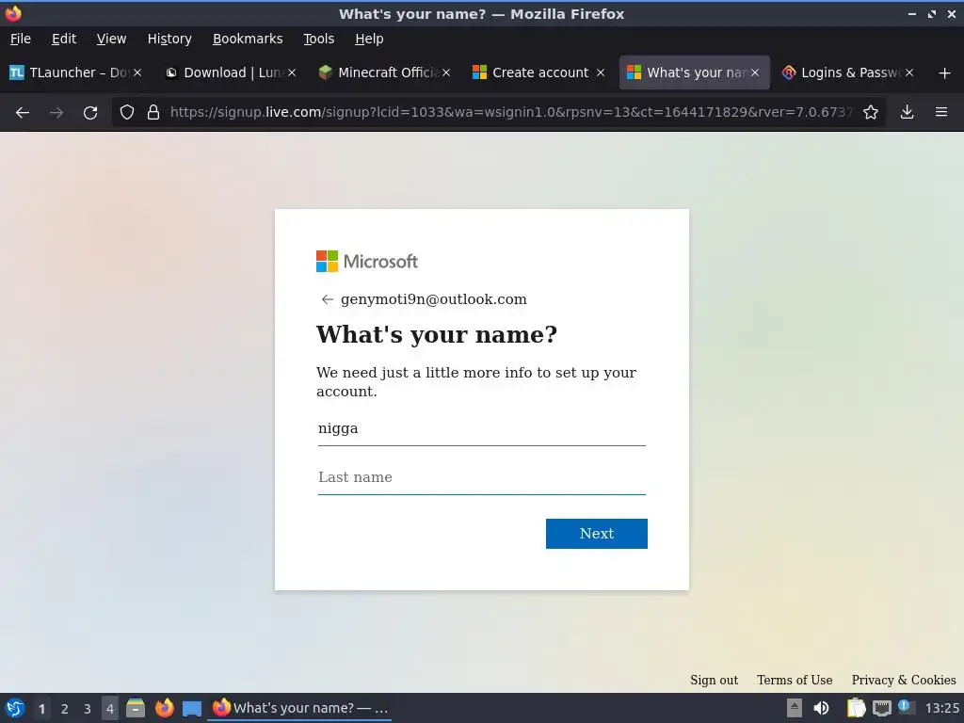
Task: Click the back arrow beside email address
Action: click(x=327, y=299)
